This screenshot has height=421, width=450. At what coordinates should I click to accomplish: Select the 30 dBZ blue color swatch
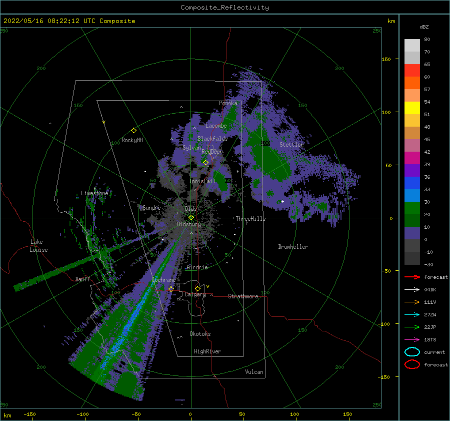pos(412,195)
